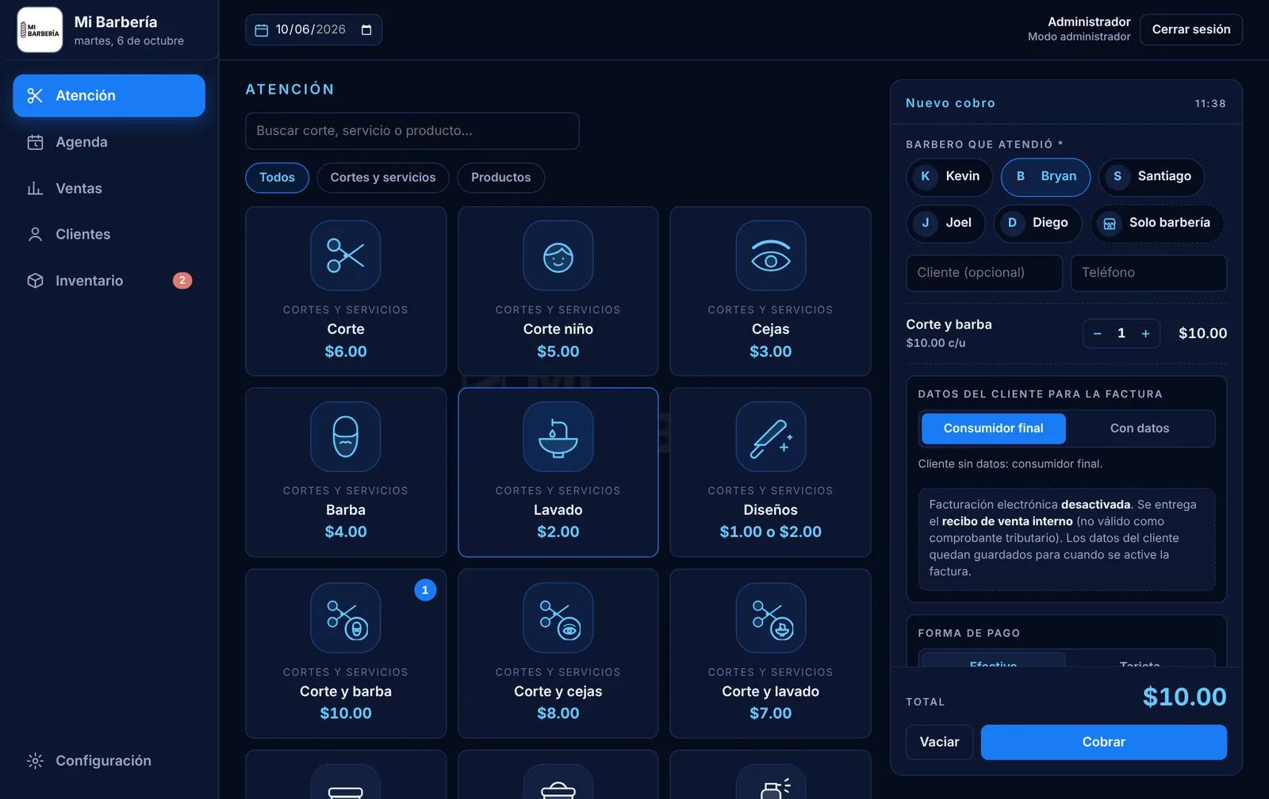Choose Solo barbería option
The image size is (1269, 799).
pos(1157,223)
